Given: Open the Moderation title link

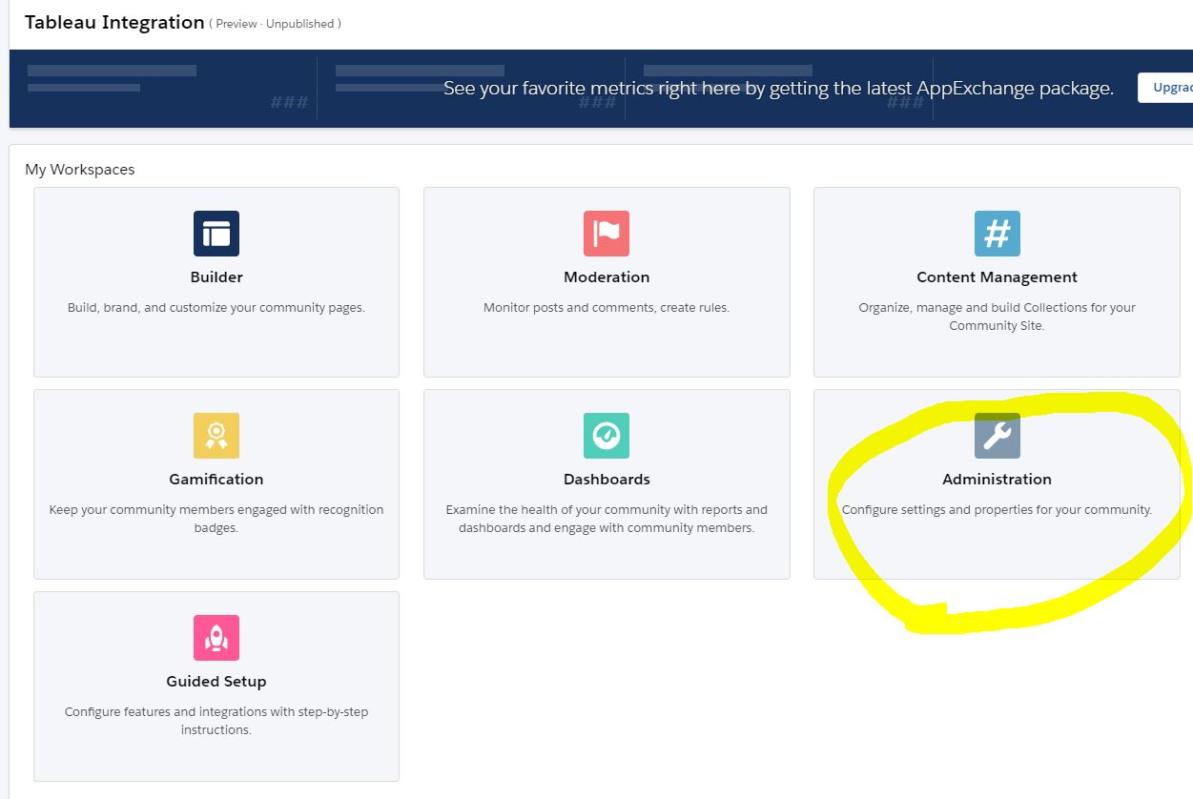Looking at the screenshot, I should pos(607,277).
